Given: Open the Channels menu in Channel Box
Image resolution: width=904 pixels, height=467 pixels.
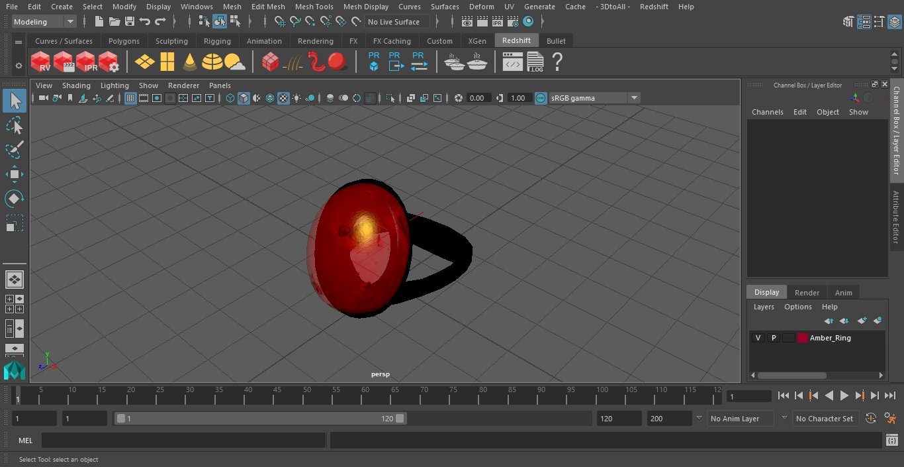Looking at the screenshot, I should click(x=767, y=112).
